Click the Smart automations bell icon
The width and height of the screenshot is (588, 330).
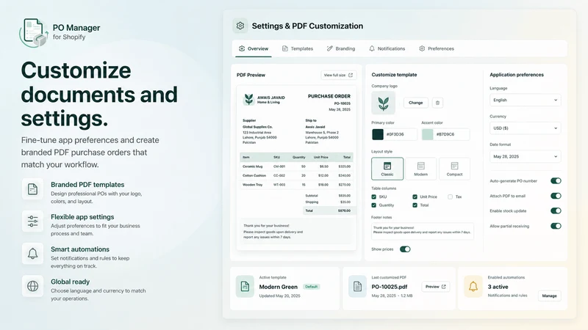click(32, 254)
